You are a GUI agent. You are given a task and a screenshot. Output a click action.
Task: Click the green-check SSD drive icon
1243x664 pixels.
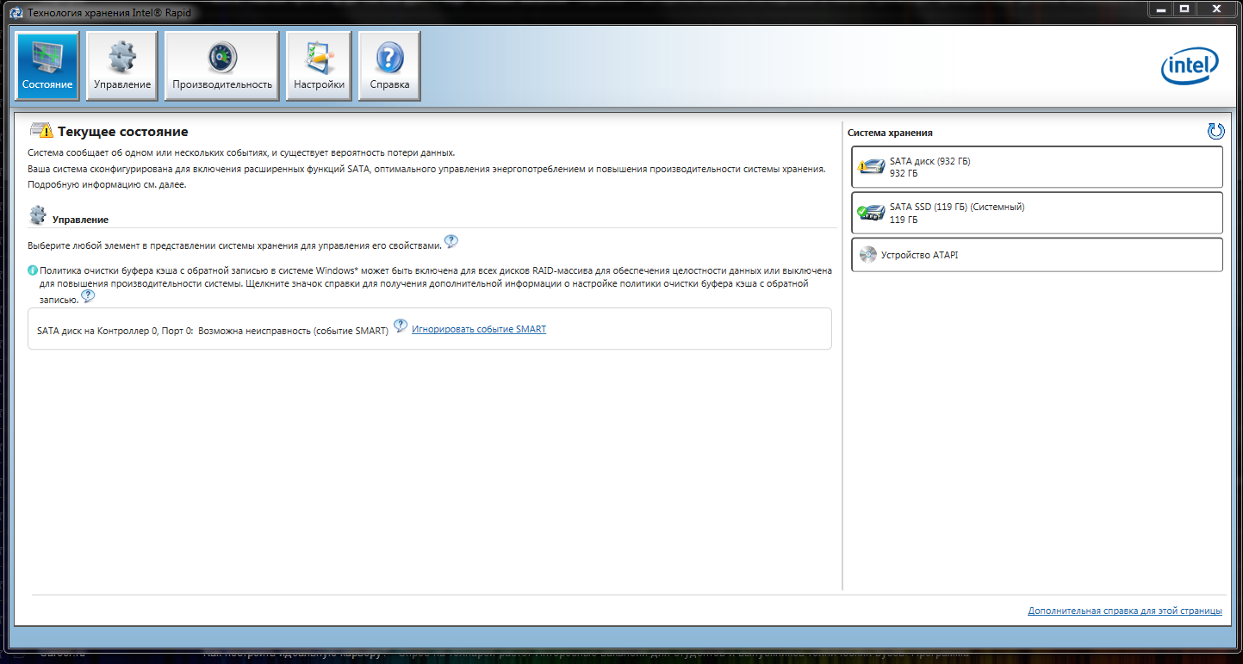pos(871,212)
